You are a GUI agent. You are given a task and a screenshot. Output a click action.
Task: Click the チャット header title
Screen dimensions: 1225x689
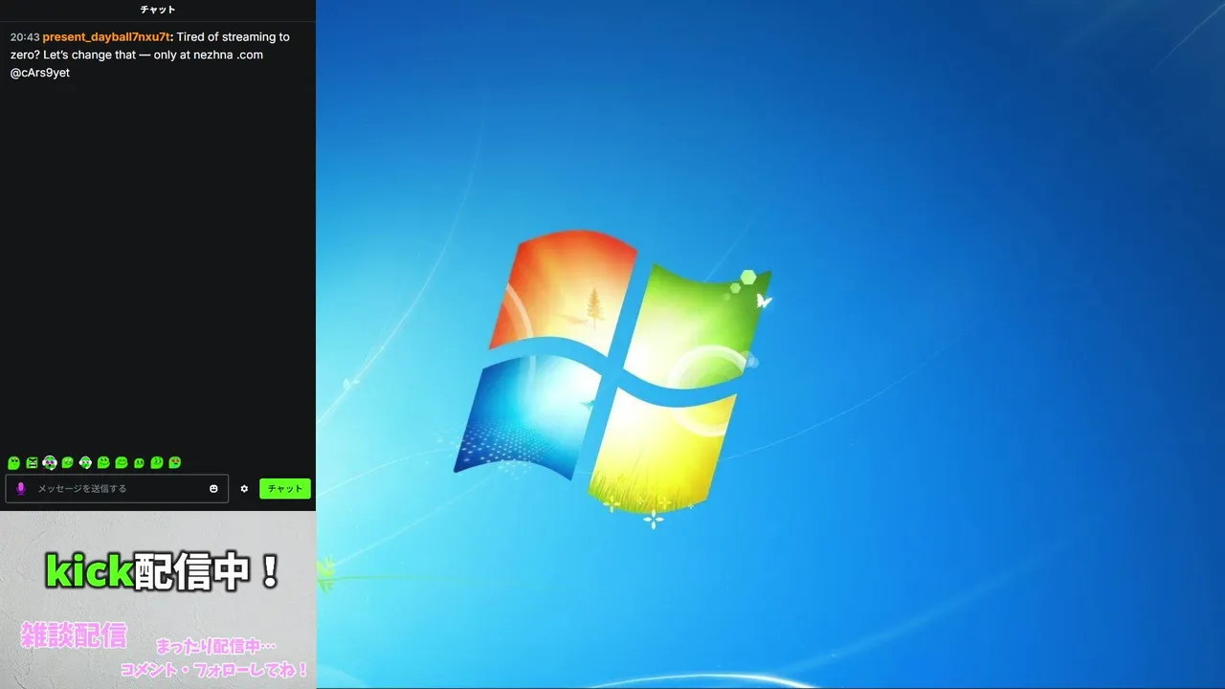(158, 10)
